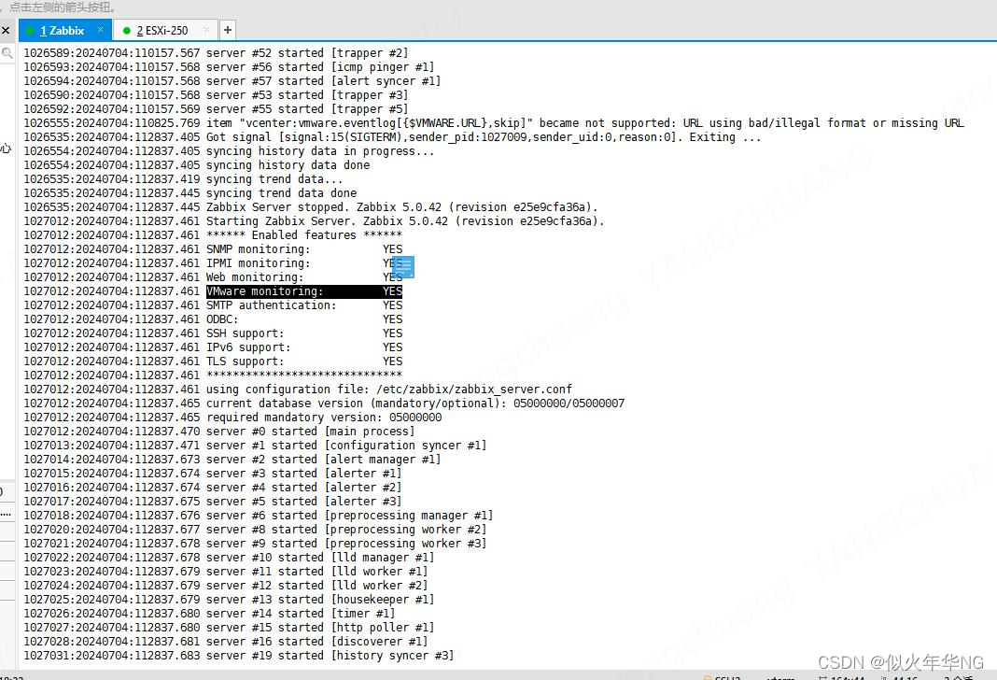Click the 'SNMP monitoring:' line
This screenshot has height=680, width=997.
[x=213, y=249]
